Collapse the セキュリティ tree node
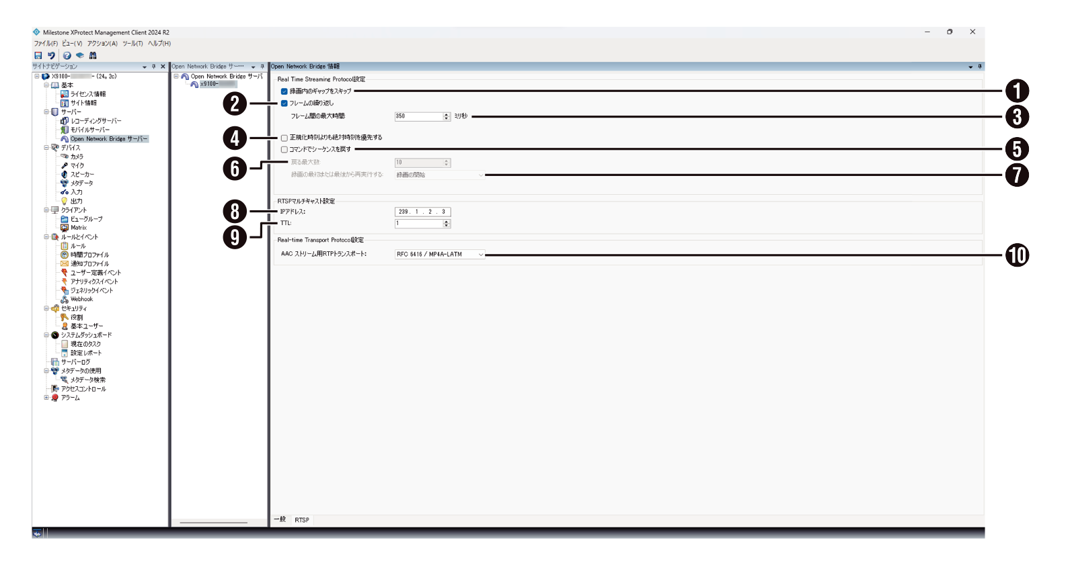Viewport: 1072px width, 565px height. click(x=46, y=308)
